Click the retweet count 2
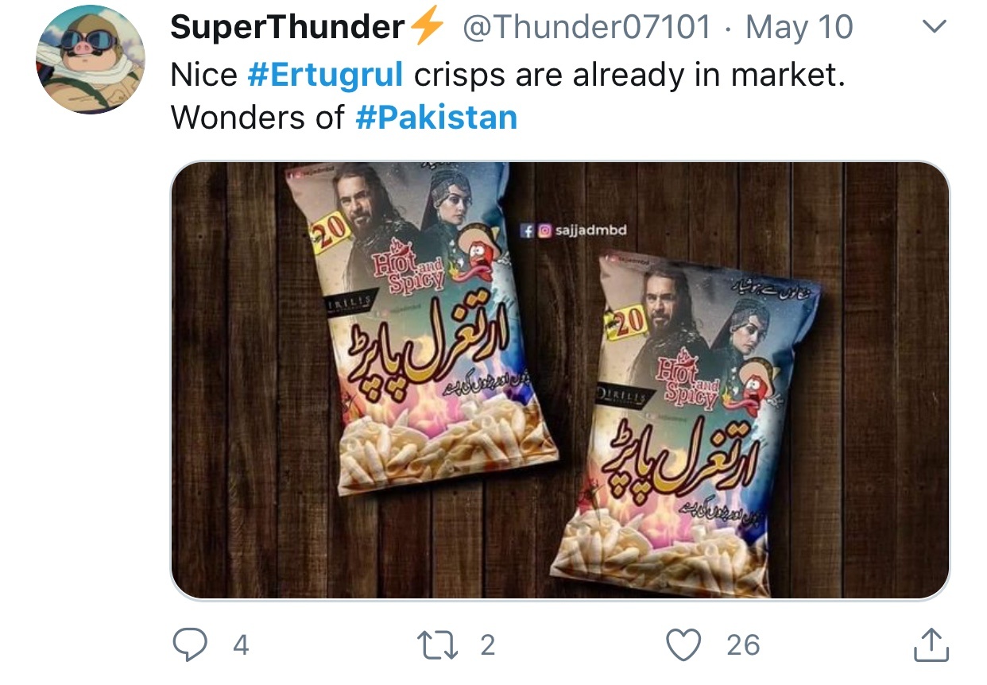987x685 pixels. click(487, 645)
